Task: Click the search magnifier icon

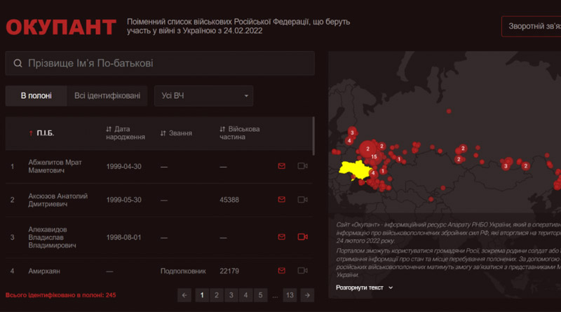Action: click(18, 64)
